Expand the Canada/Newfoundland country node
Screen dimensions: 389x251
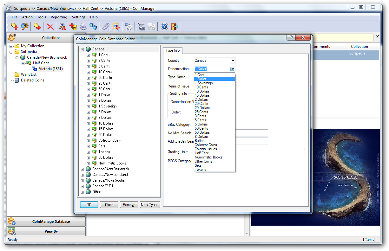pyautogui.click(x=82, y=175)
